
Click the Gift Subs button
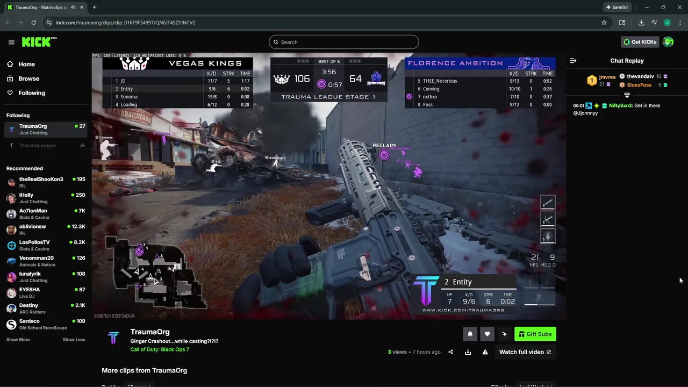coord(535,334)
